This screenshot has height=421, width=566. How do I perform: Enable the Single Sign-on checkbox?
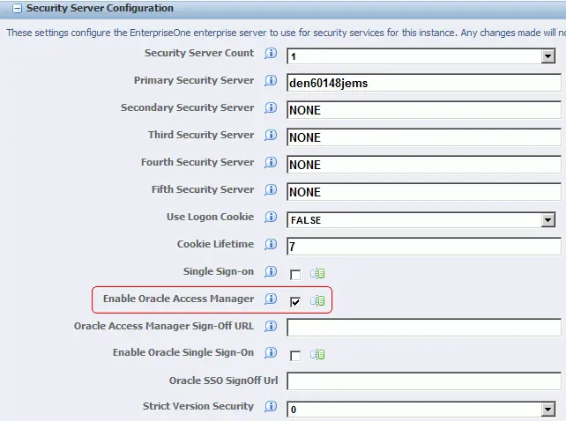(x=295, y=275)
